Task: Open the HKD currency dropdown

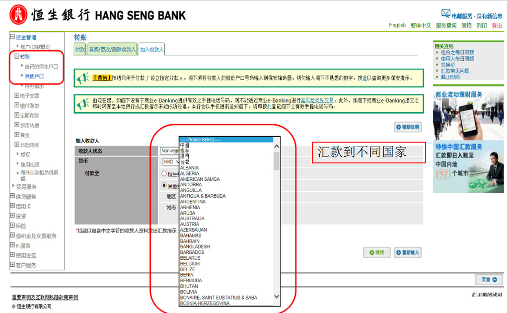Action: [x=171, y=162]
